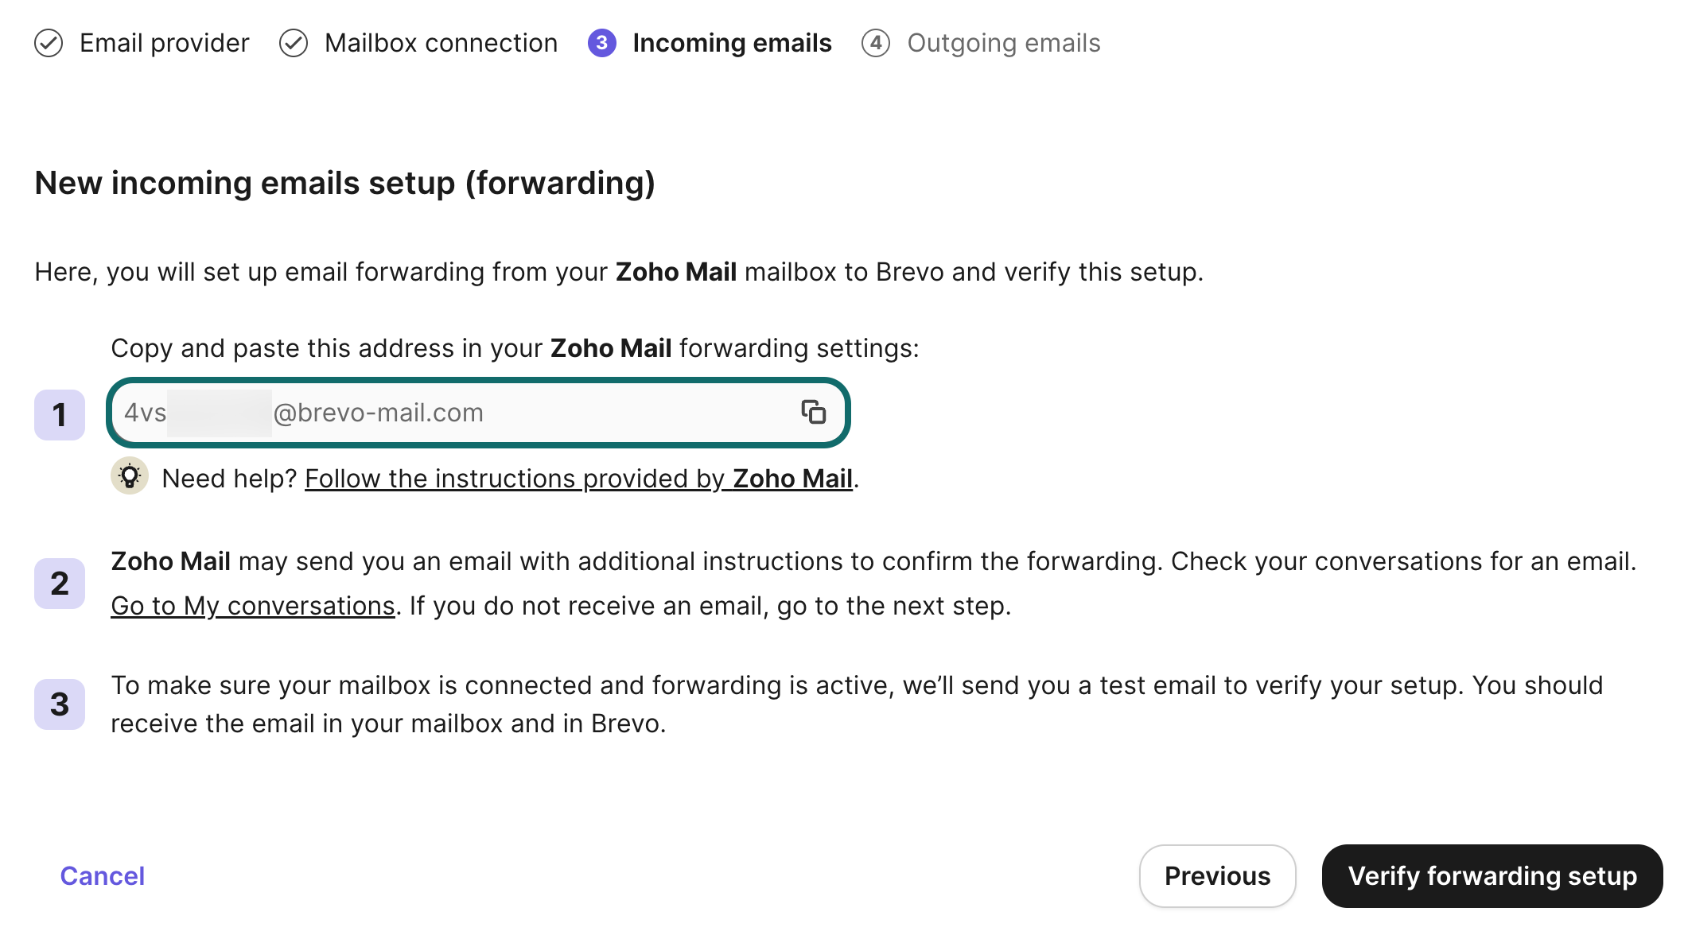Click the lightbulb tip icon
The image size is (1688, 935).
(x=130, y=477)
